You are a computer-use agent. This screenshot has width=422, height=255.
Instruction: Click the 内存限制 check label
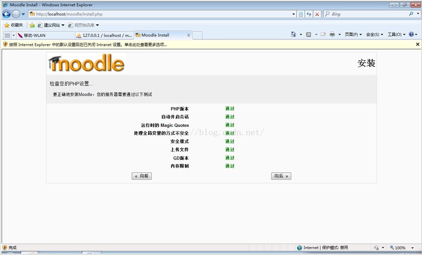pos(179,166)
